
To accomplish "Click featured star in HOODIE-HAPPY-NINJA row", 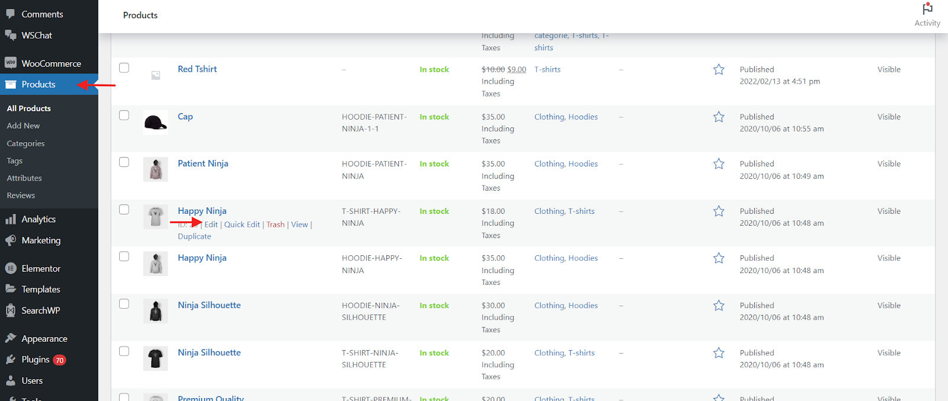I will 719,258.
